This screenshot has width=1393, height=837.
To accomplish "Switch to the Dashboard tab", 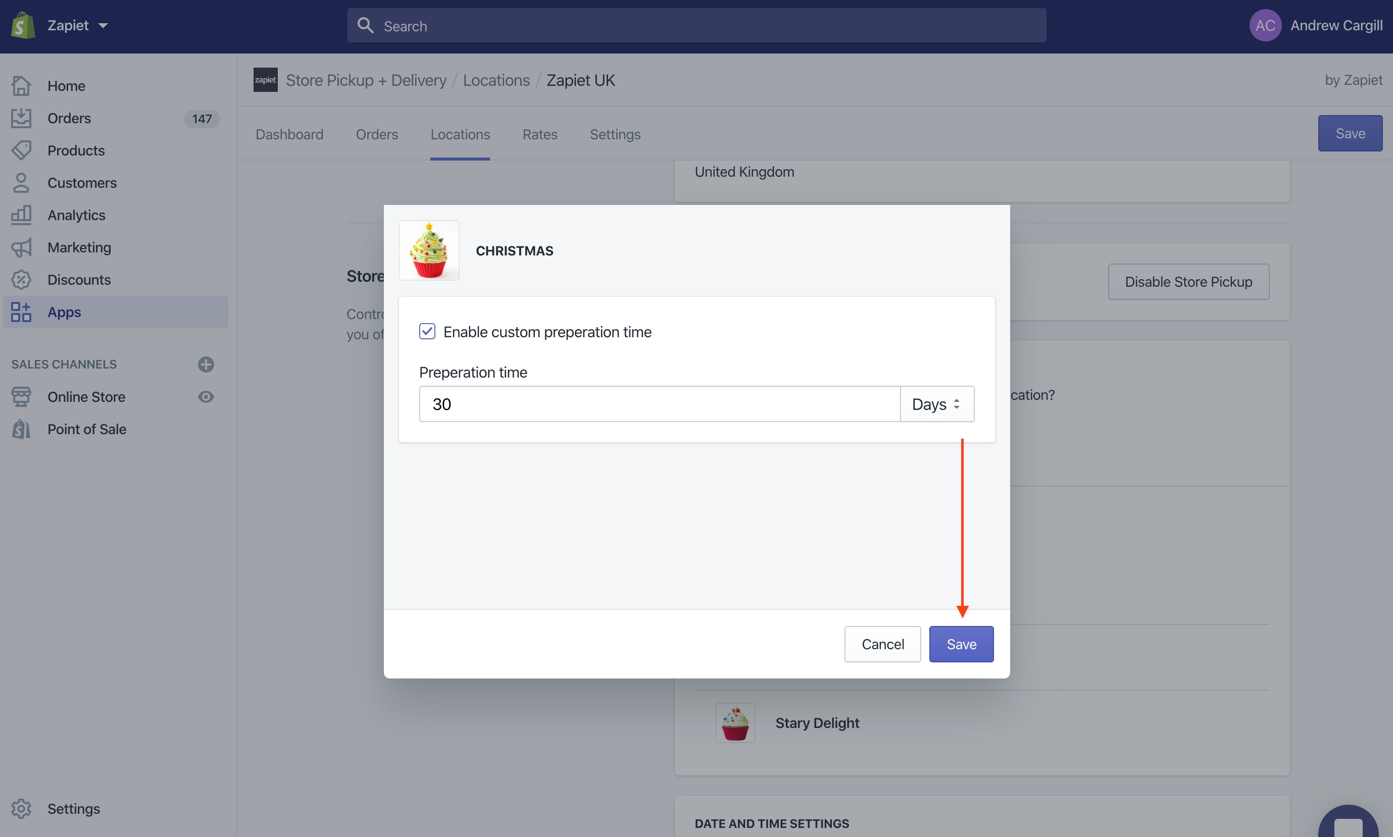I will click(x=289, y=134).
